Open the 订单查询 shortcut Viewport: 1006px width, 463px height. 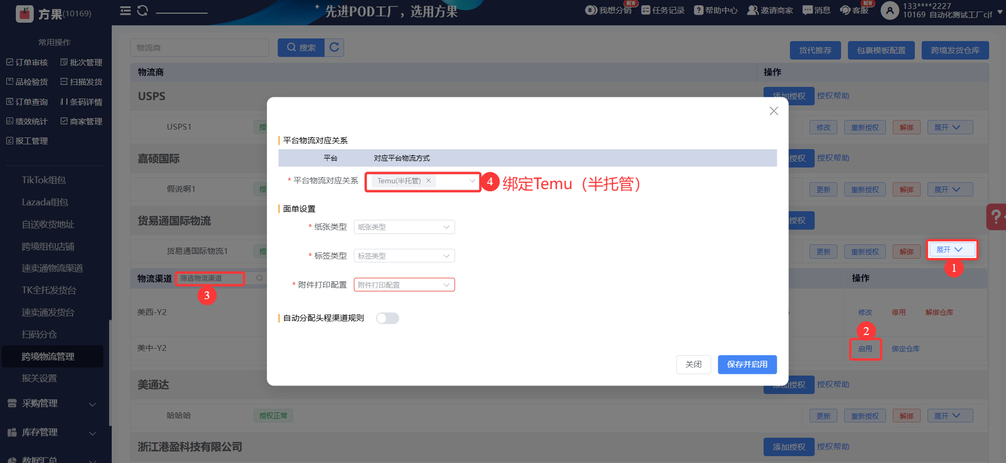[x=27, y=102]
